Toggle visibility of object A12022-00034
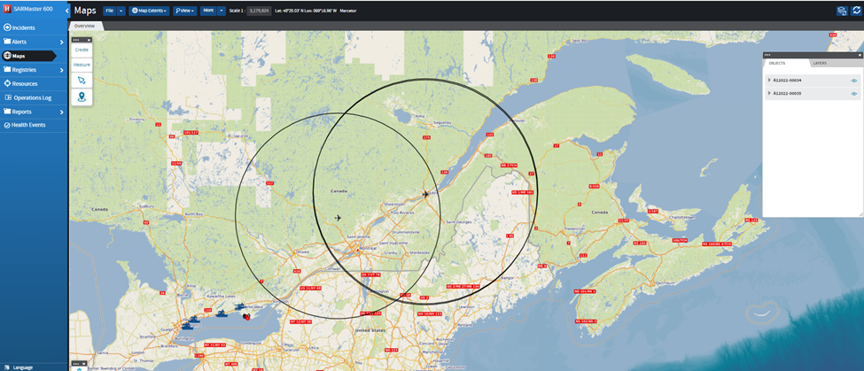864x371 pixels. point(854,81)
